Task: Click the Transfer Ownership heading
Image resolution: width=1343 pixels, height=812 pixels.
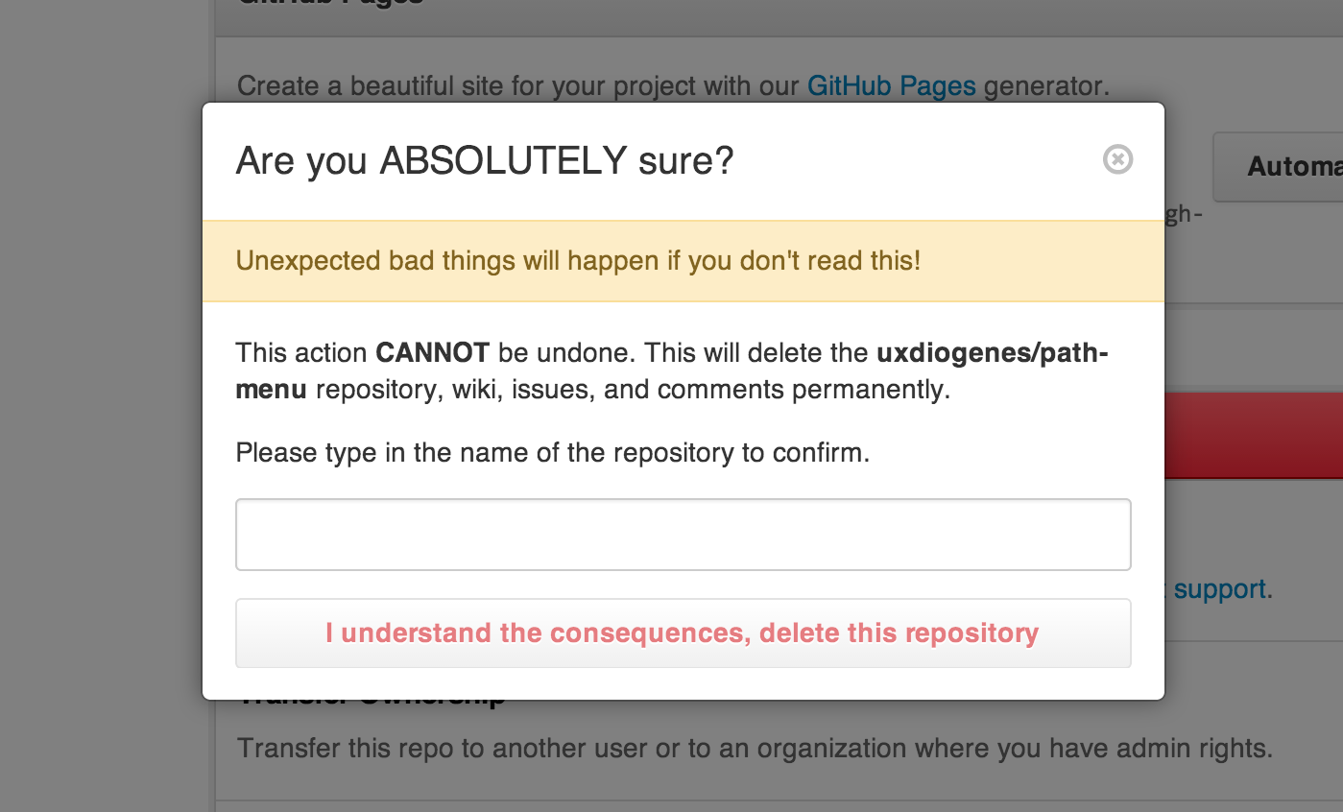Action: pos(372,695)
